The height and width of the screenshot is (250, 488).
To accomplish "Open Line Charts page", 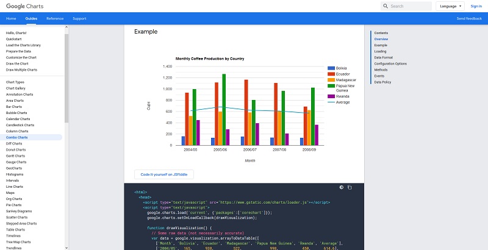I will click(x=14, y=187).
